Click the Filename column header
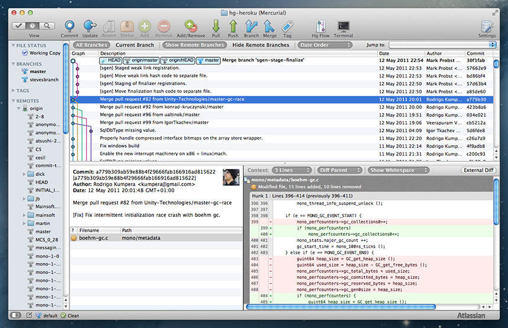 tap(99, 230)
